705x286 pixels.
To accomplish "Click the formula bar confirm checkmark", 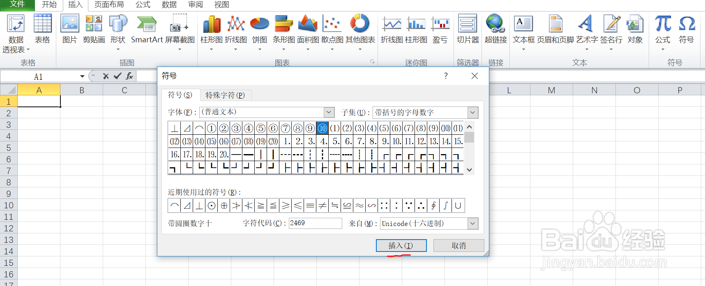I will (117, 76).
